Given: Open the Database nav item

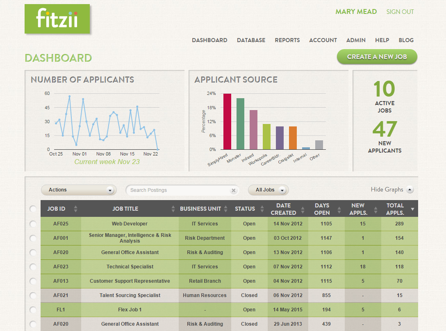Looking at the screenshot, I should click(251, 41).
